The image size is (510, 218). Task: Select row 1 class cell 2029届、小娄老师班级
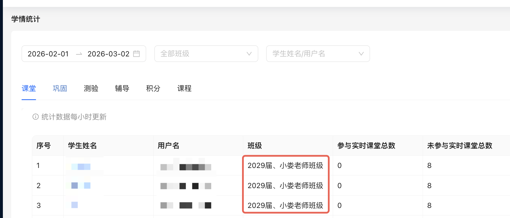285,165
